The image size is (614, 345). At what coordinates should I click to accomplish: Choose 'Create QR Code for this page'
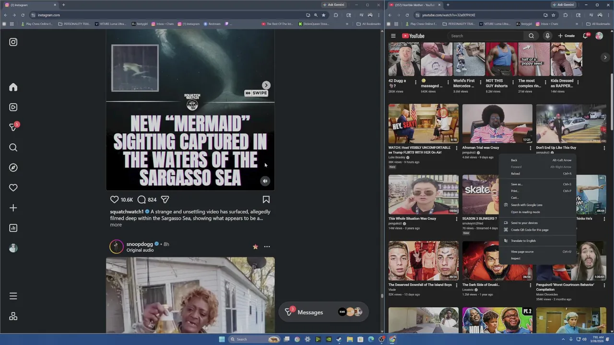(x=537, y=230)
